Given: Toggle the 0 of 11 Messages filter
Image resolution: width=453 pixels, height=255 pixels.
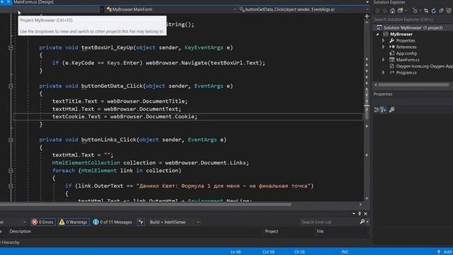Looking at the screenshot, I should click(x=113, y=222).
